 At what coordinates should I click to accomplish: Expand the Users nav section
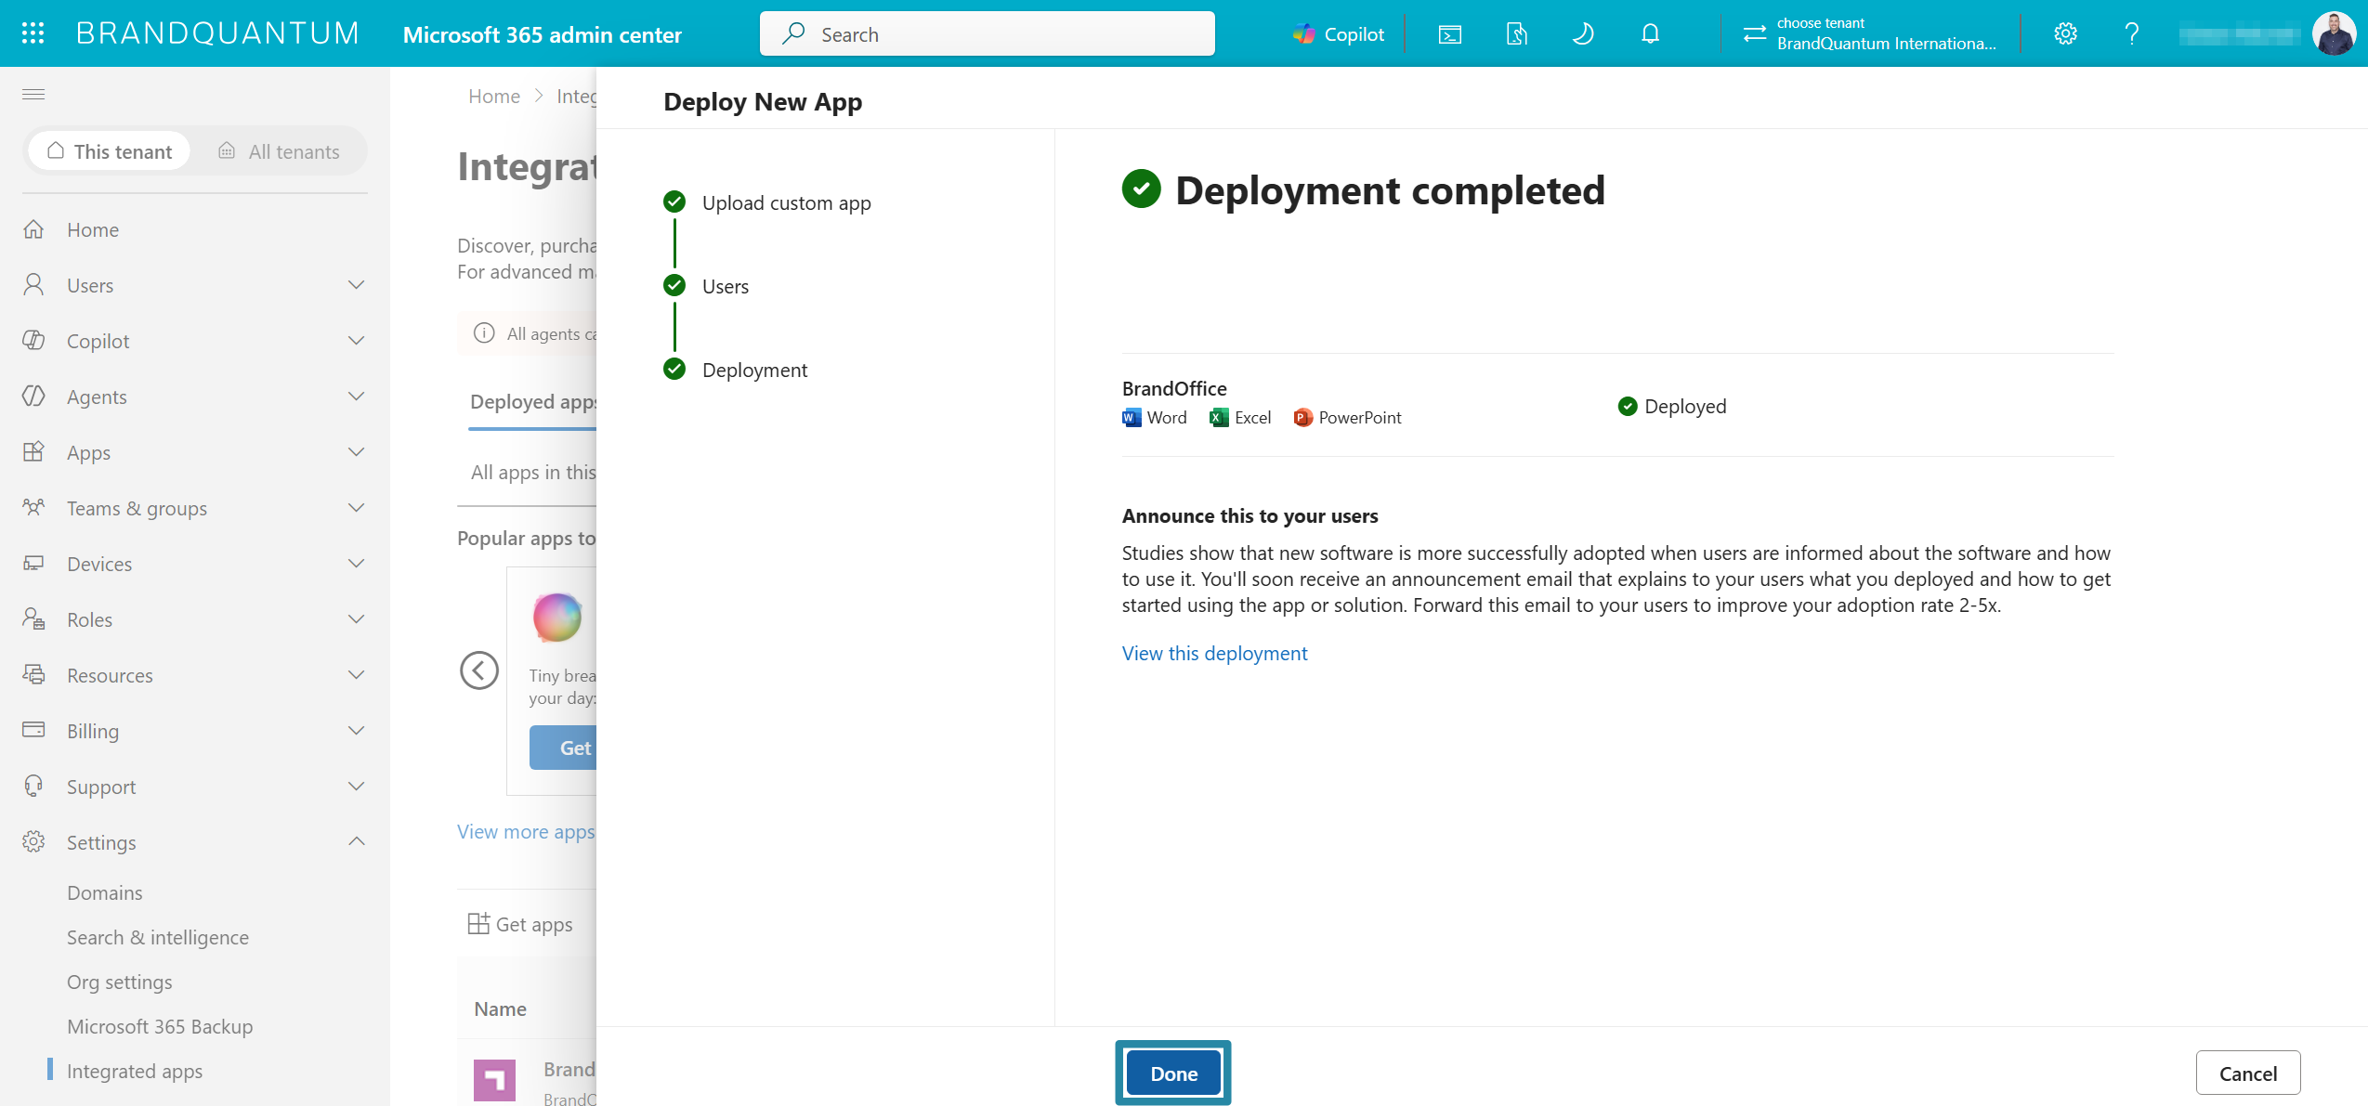click(356, 285)
